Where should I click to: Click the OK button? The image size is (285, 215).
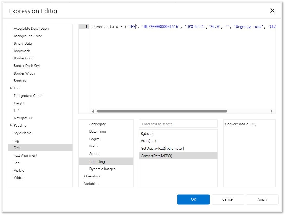pyautogui.click(x=193, y=199)
